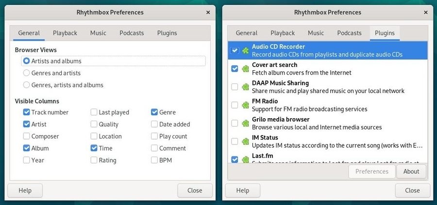Open the Podcasts tab in right window
Image resolution: width=437 pixels, height=205 pixels.
[349, 33]
